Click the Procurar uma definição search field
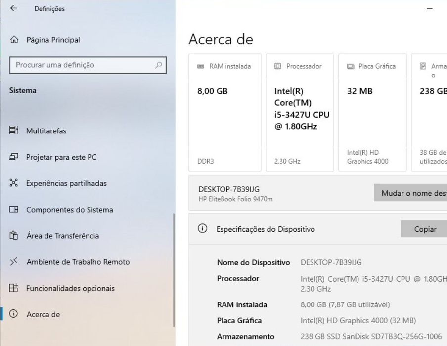Screen dimensions: 447x346 tap(88, 65)
